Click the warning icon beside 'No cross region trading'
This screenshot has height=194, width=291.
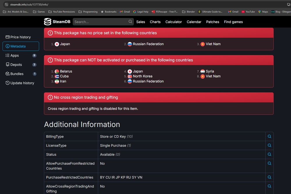(x=50, y=97)
